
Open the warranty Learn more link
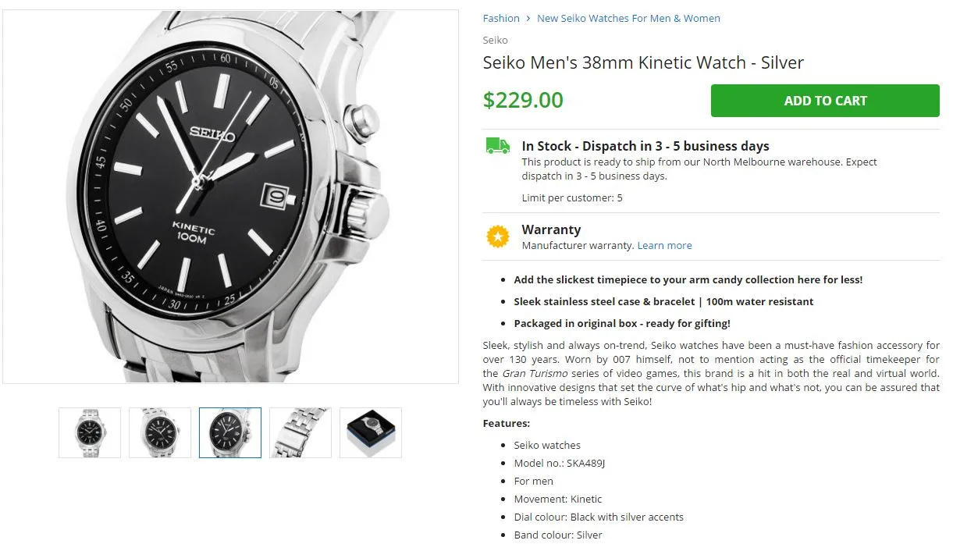pos(664,245)
